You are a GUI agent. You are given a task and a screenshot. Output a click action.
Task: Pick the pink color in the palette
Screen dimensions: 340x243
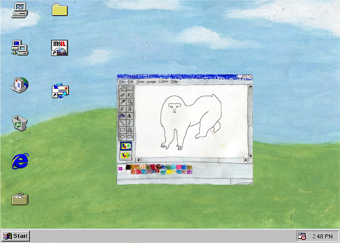pos(179,167)
